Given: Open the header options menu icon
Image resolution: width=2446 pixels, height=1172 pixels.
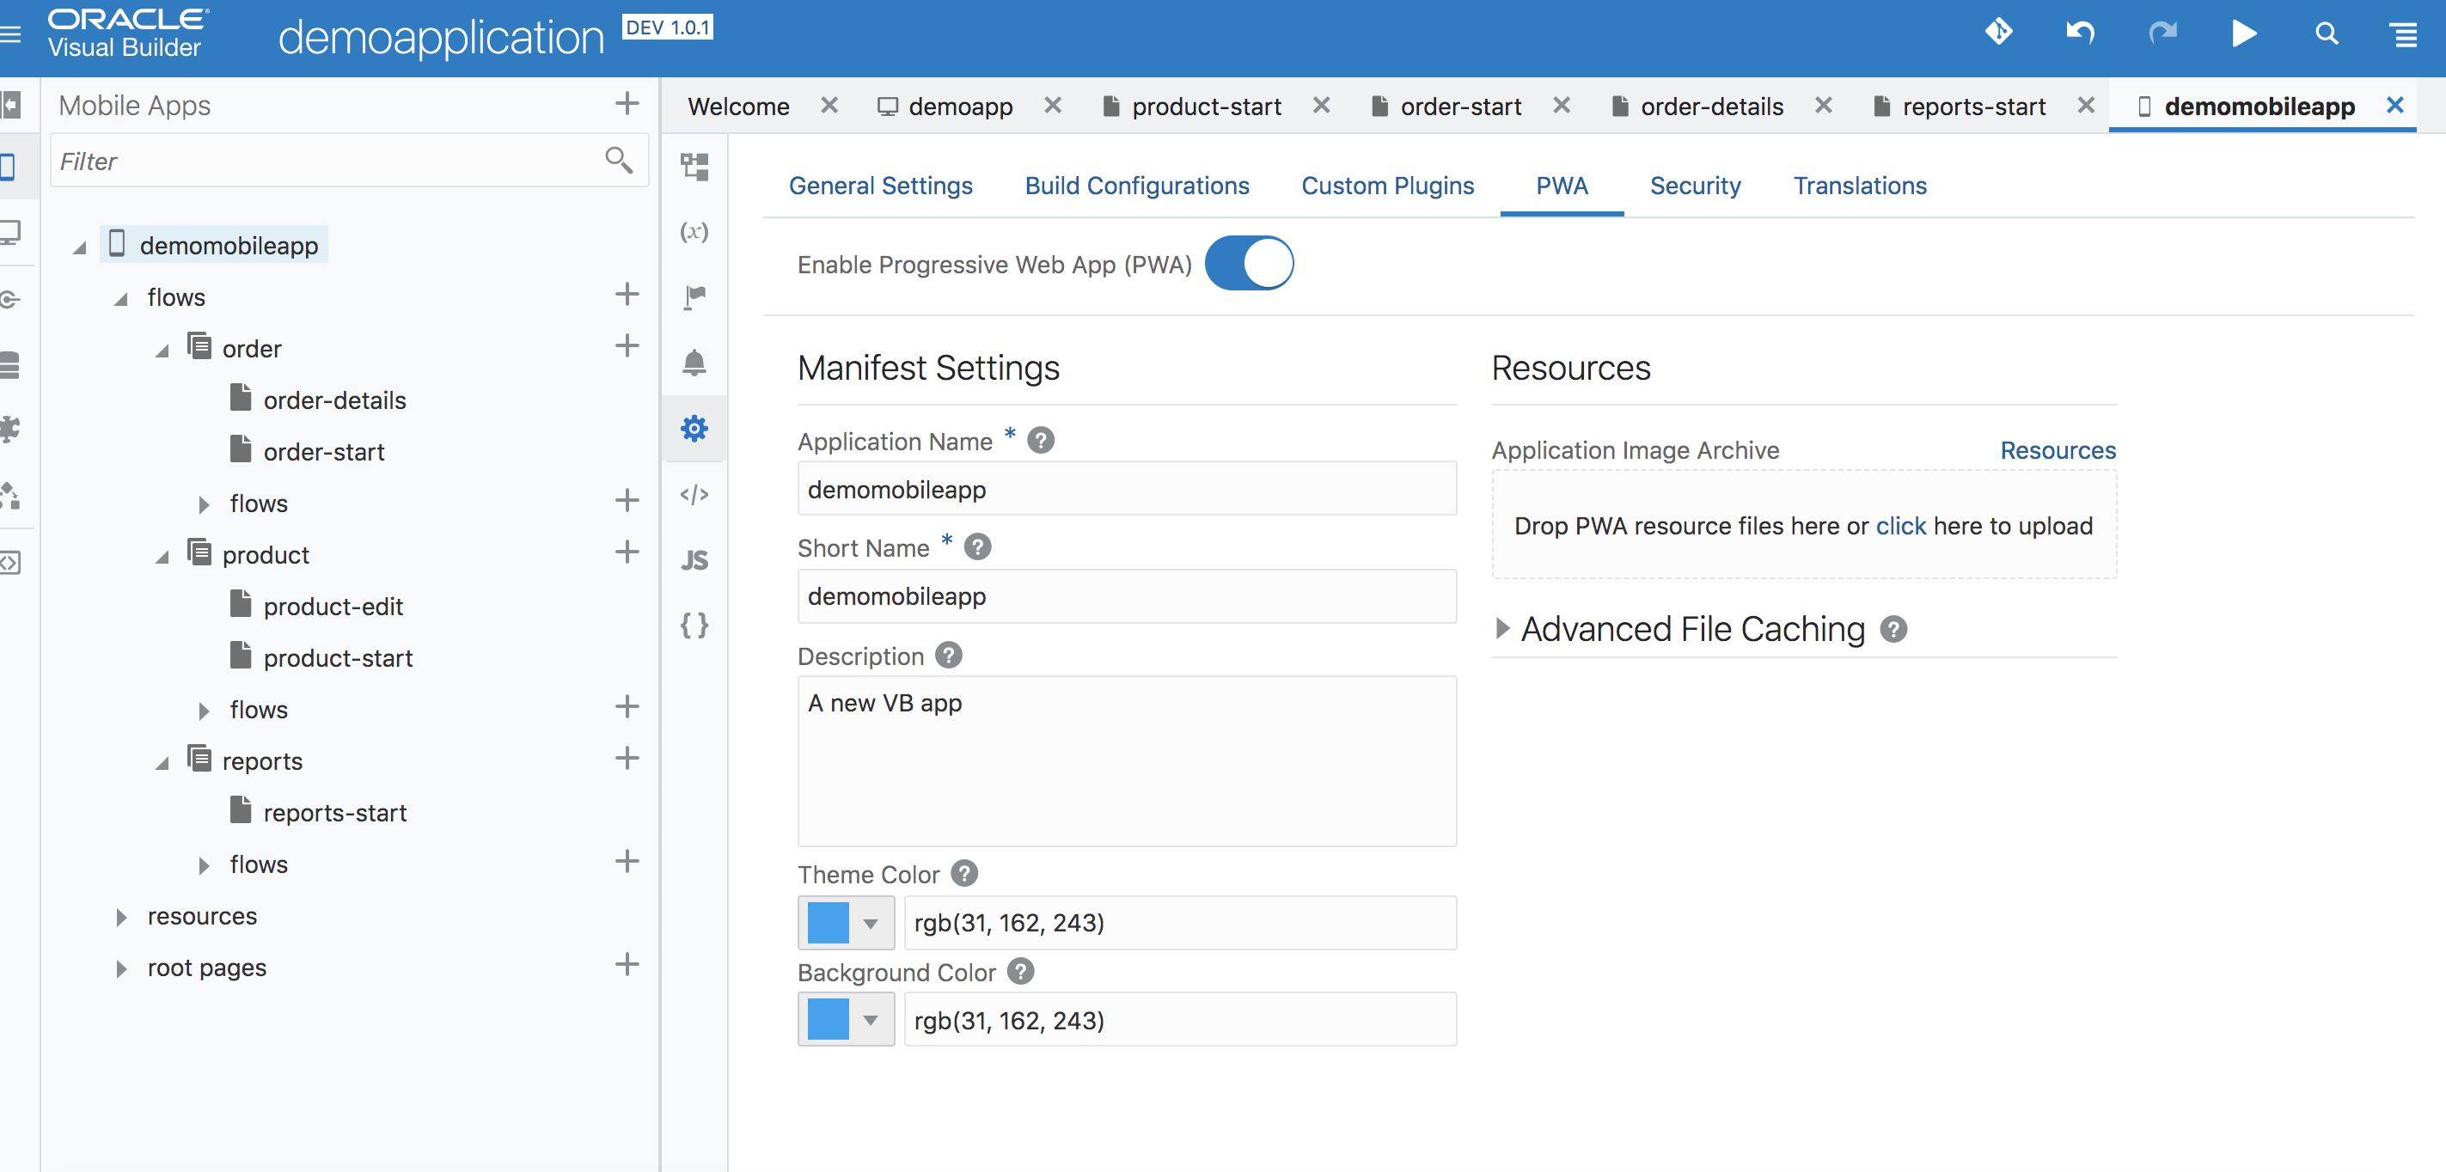Looking at the screenshot, I should [2404, 35].
